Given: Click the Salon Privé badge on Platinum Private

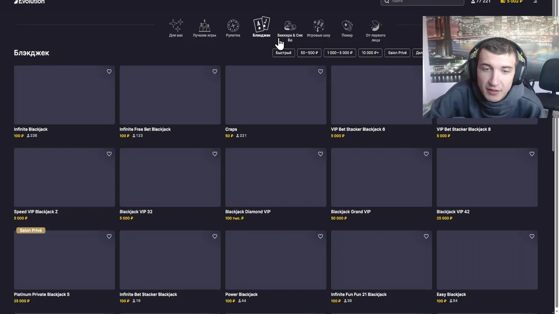Looking at the screenshot, I should 31,230.
